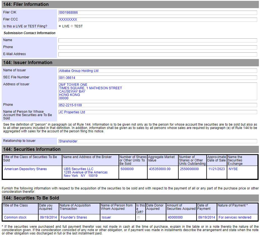This screenshot has height=237, width=260.
Task: Select the 2550000000 shares outstanding value
Action: (x=189, y=169)
